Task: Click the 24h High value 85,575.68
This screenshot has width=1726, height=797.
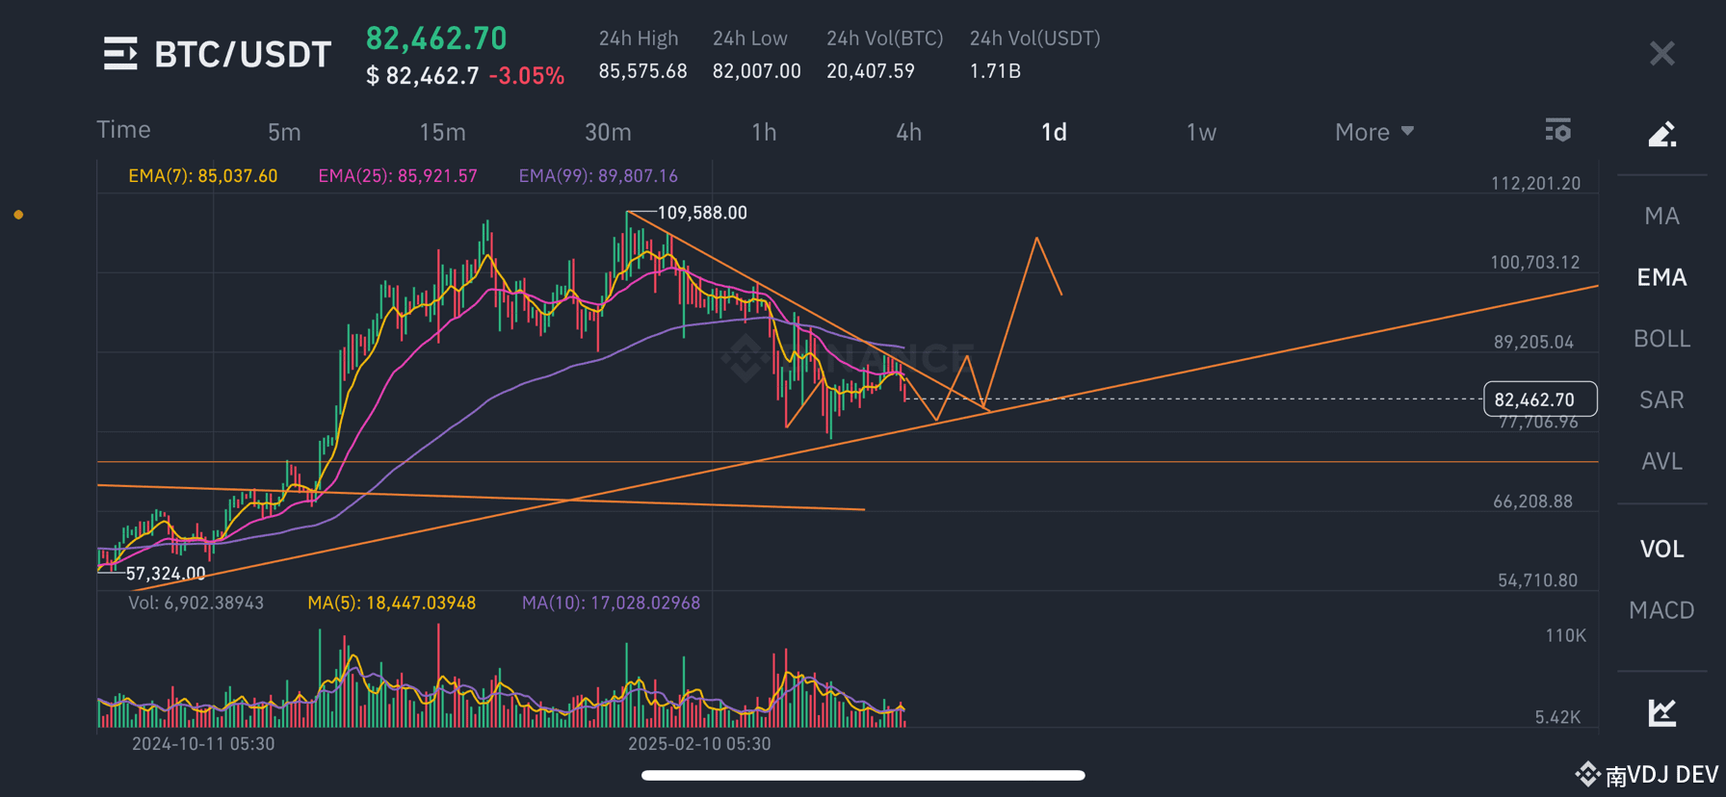Action: click(642, 71)
